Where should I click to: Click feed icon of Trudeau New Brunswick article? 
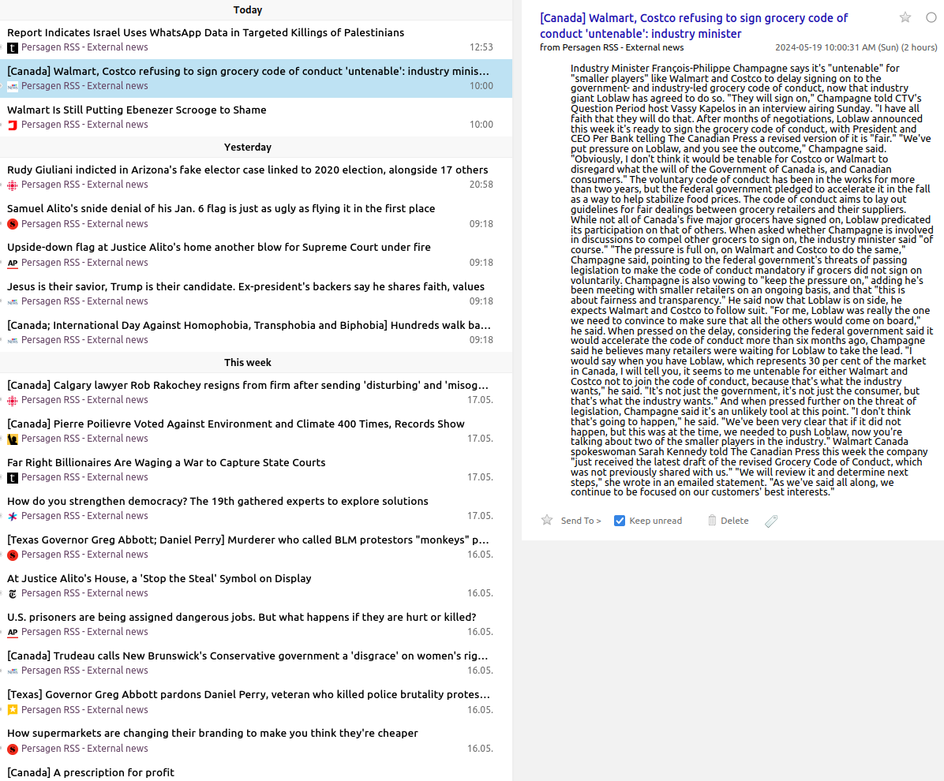point(13,671)
